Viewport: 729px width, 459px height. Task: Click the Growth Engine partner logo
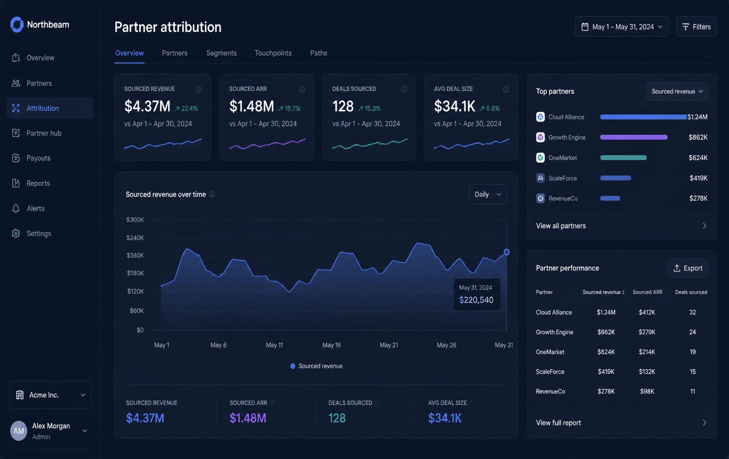point(540,137)
